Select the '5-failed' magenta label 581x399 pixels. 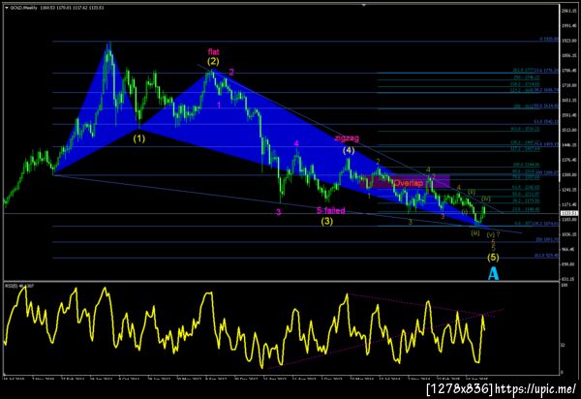[x=331, y=210]
